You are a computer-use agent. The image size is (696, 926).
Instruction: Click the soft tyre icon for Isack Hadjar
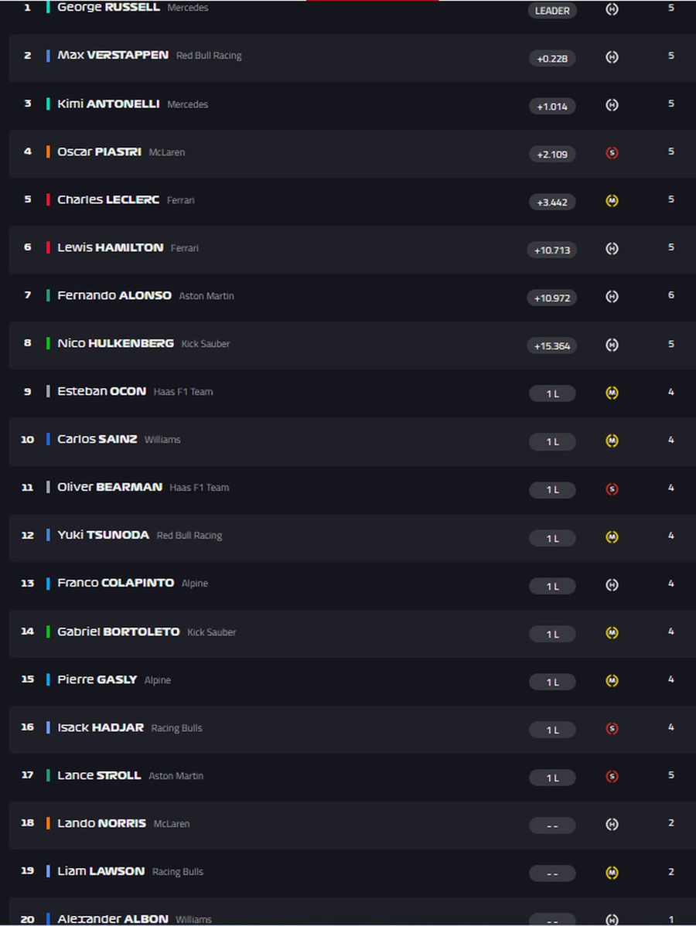point(612,728)
